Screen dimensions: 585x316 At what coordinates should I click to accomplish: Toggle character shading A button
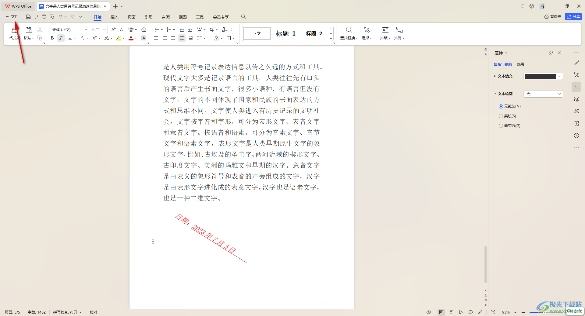[x=144, y=38]
